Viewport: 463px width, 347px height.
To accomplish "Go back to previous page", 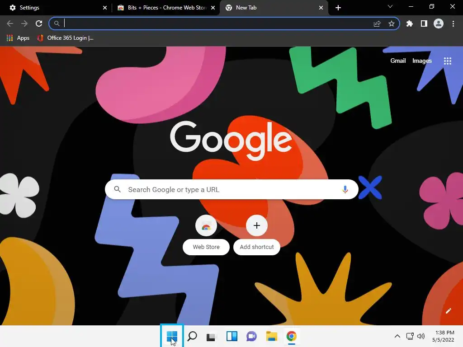I will [10, 23].
